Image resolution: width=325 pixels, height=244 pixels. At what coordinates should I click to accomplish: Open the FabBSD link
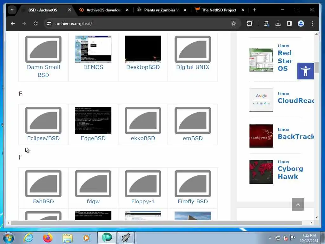43,201
